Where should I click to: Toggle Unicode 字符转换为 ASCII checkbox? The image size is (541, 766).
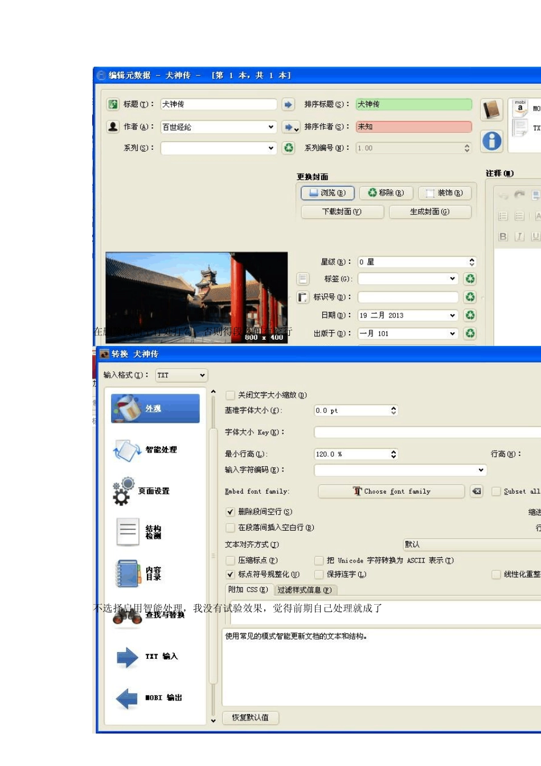(319, 561)
